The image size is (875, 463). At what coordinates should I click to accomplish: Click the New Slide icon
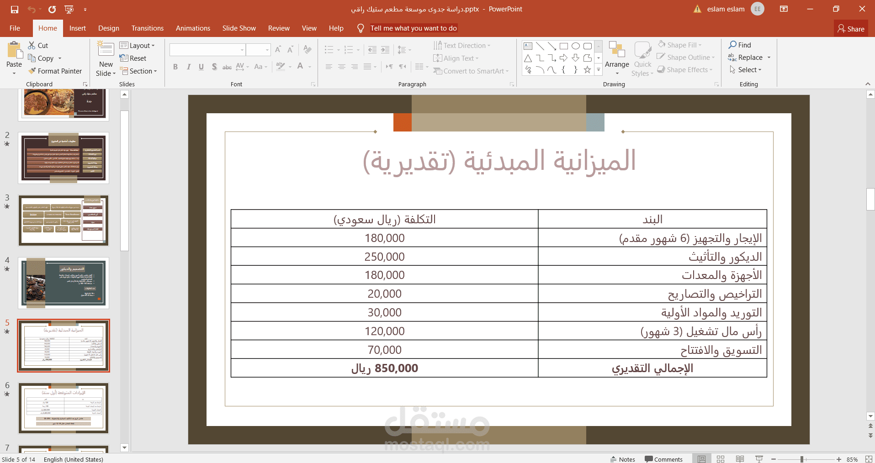(106, 50)
